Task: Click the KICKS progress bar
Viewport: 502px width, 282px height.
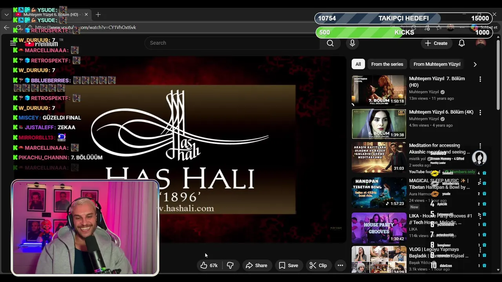Action: [404, 32]
